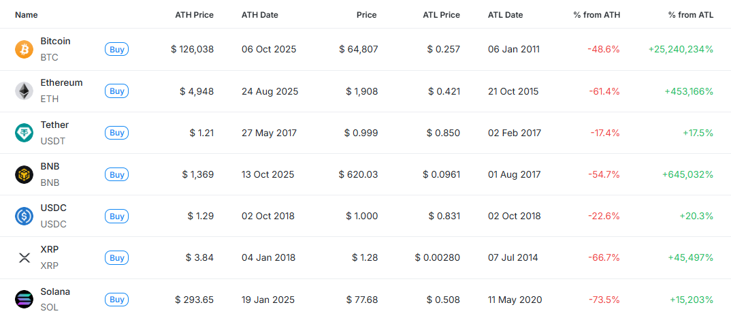Click the Ethereum diamond logo icon
The image size is (731, 320).
point(24,91)
